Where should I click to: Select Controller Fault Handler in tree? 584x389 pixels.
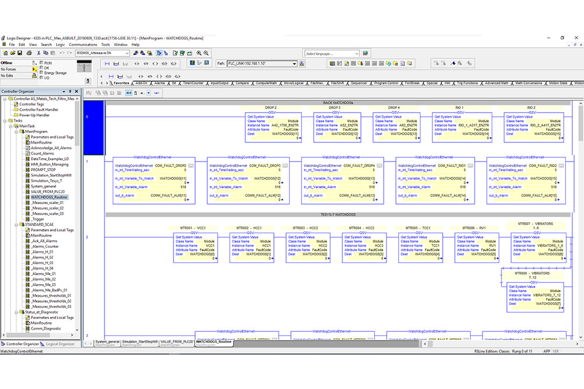(39, 110)
